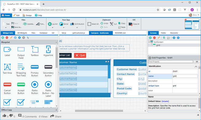
Task: Click Update in the Files group
Action: 29,24
